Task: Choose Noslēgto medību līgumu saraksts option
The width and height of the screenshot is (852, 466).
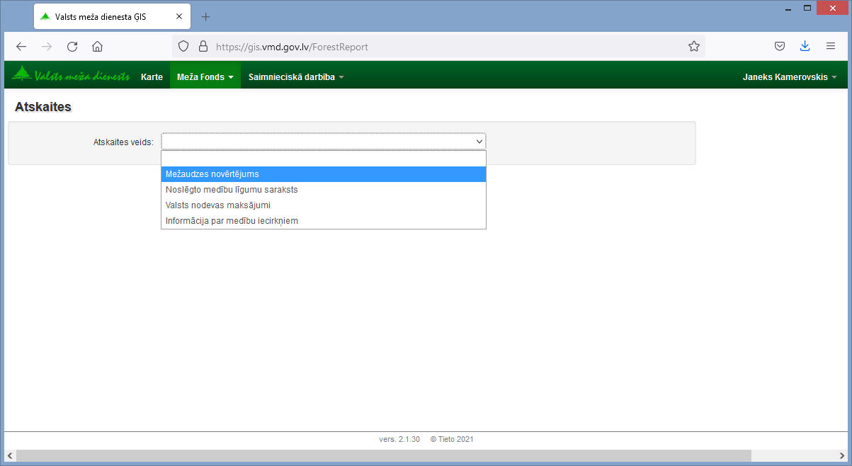Action: pos(232,190)
